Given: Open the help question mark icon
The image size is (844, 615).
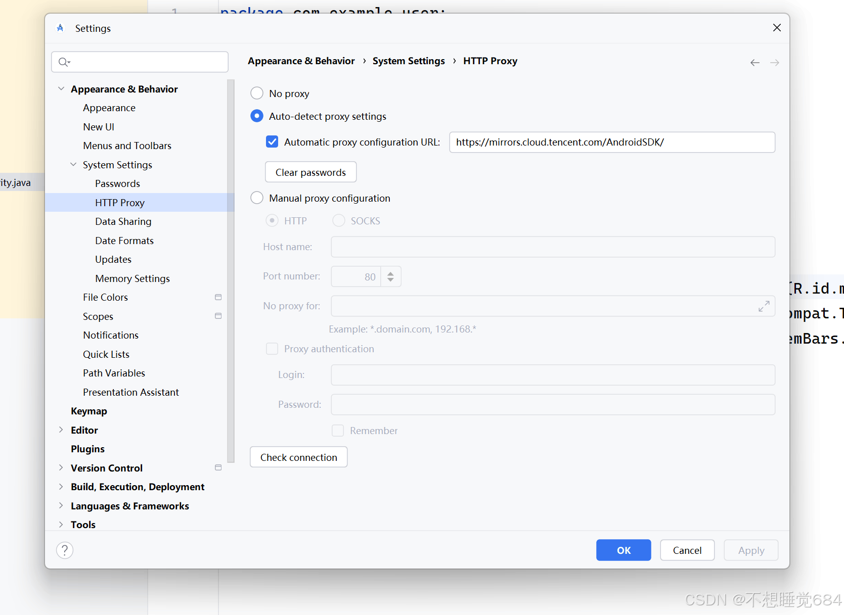Looking at the screenshot, I should point(65,550).
